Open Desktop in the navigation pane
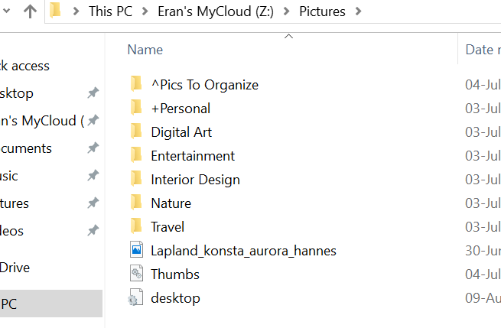501x328 pixels. pyautogui.click(x=17, y=93)
